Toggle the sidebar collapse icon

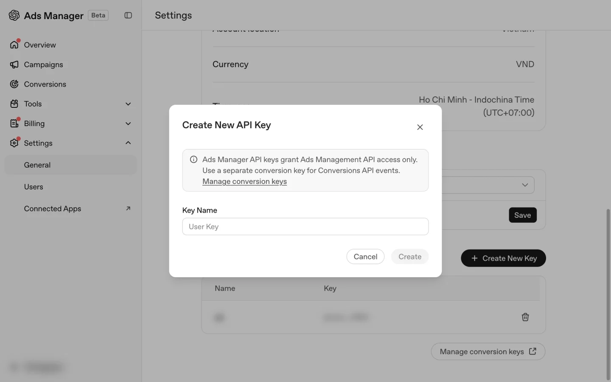(x=128, y=15)
